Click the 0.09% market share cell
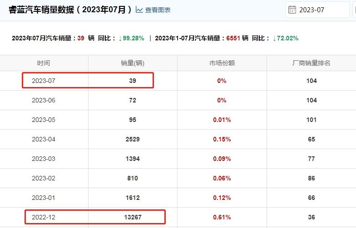 (222, 159)
